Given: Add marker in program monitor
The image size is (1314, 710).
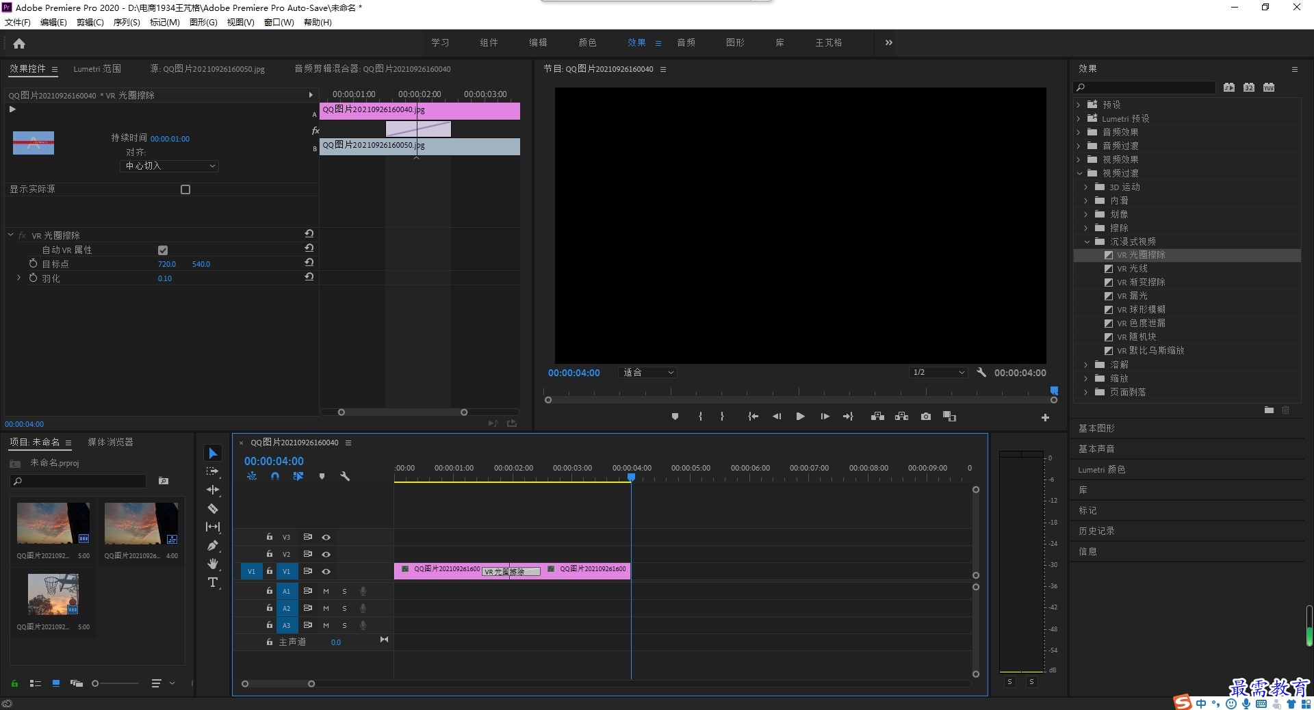Looking at the screenshot, I should 675,417.
